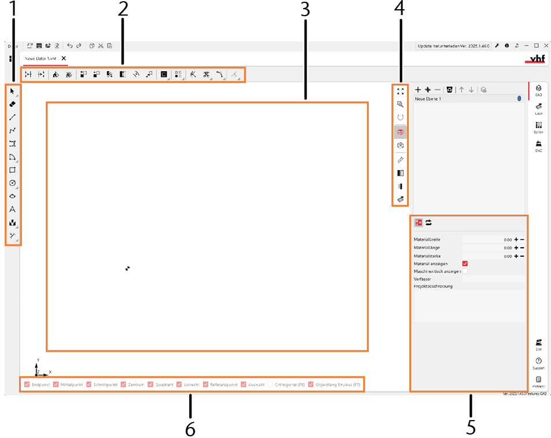Select the Neue Ebene 1 layer row

pos(469,99)
